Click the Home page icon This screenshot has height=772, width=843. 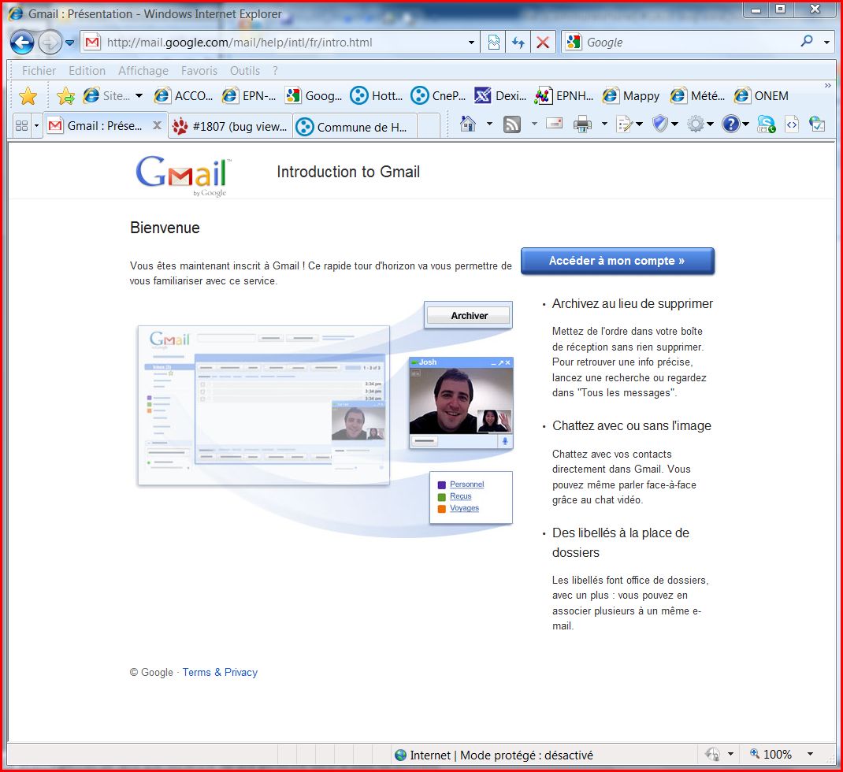[x=468, y=124]
